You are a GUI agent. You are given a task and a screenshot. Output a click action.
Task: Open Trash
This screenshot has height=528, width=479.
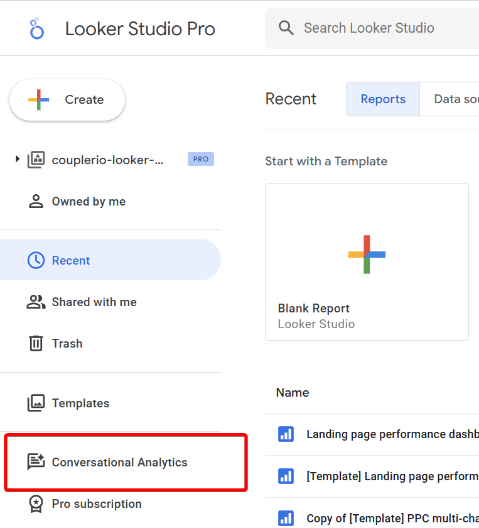coord(67,343)
